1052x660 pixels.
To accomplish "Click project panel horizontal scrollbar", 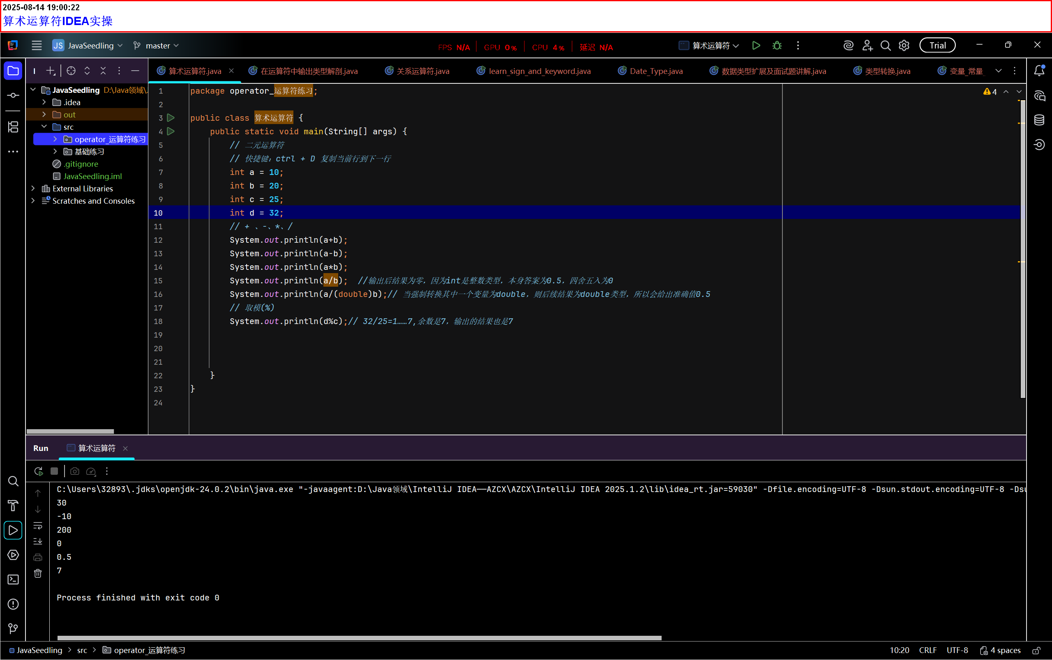I will point(70,431).
